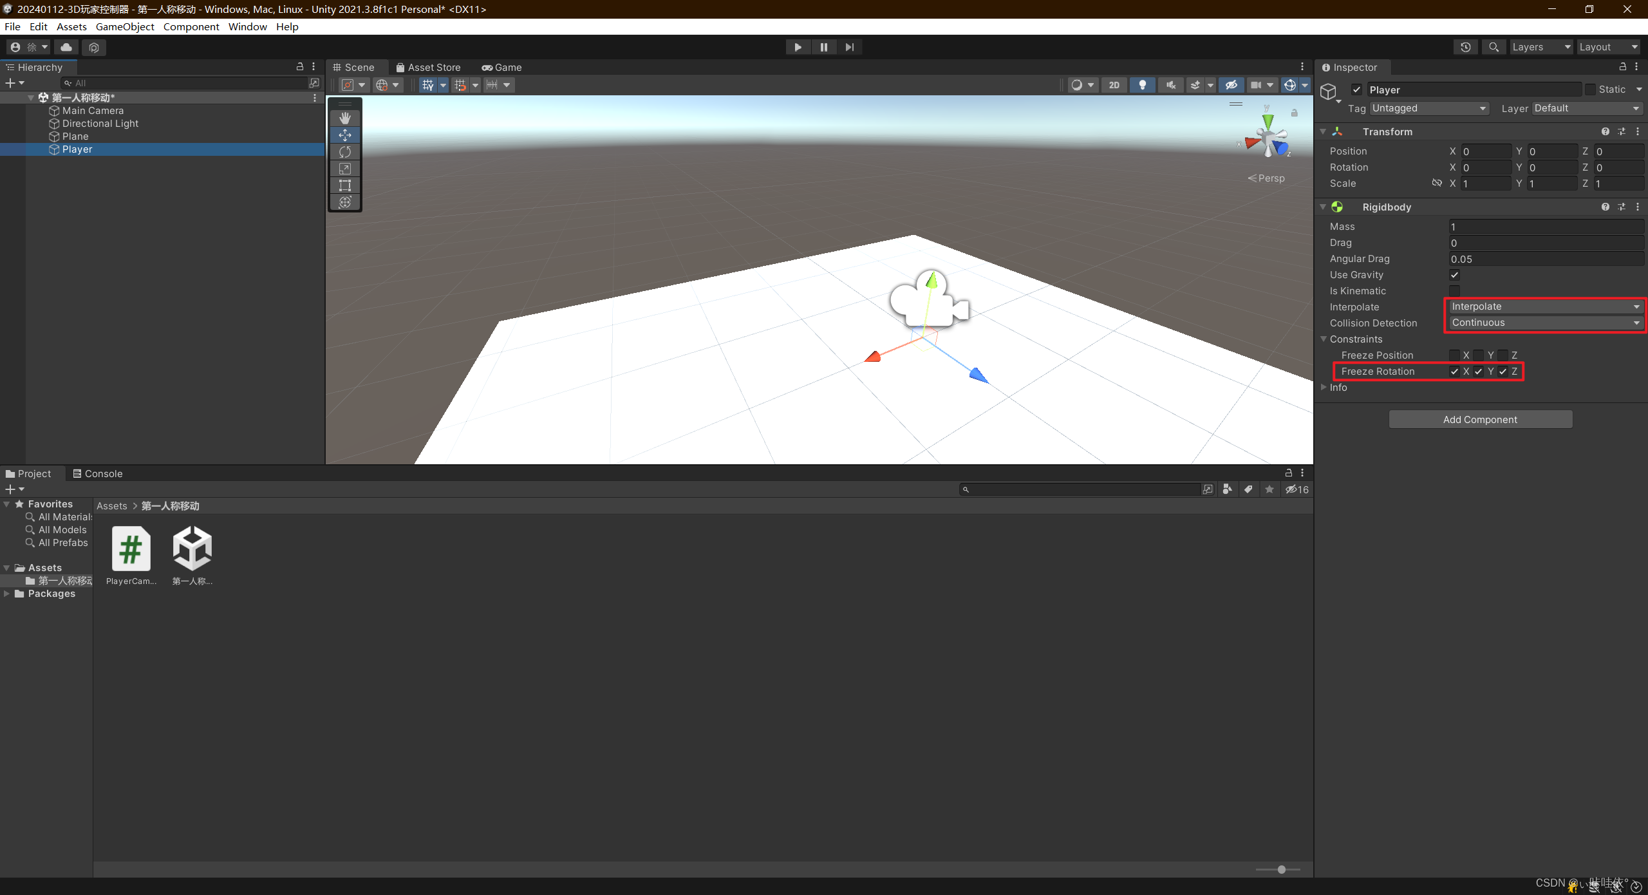The width and height of the screenshot is (1648, 895).
Task: Click the Mass input field in Rigidbody
Action: click(1542, 226)
